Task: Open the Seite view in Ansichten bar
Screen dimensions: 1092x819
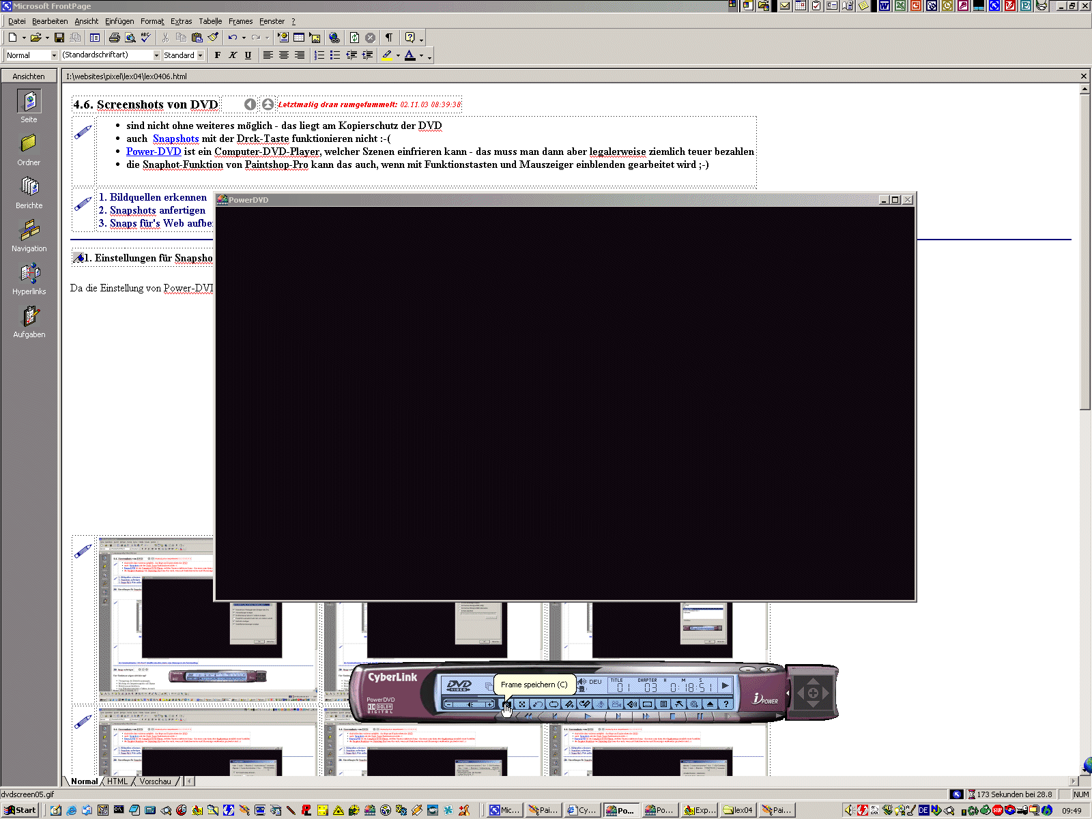Action: (29, 106)
